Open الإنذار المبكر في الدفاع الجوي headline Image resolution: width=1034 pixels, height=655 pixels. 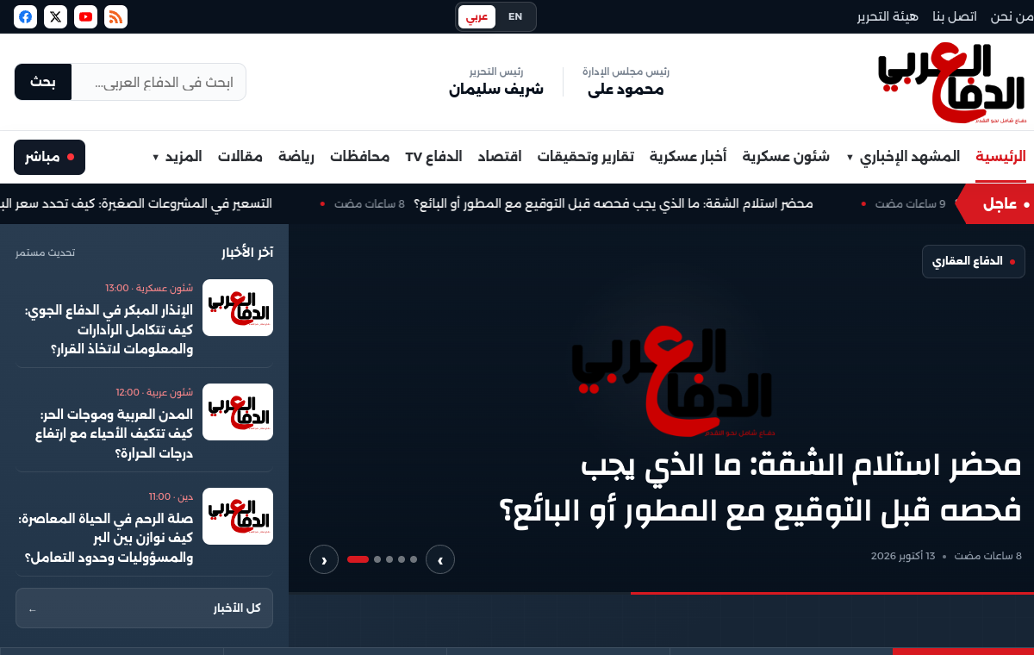[x=109, y=329]
